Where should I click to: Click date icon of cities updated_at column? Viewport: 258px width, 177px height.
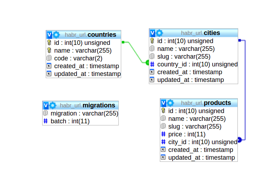(x=152, y=80)
